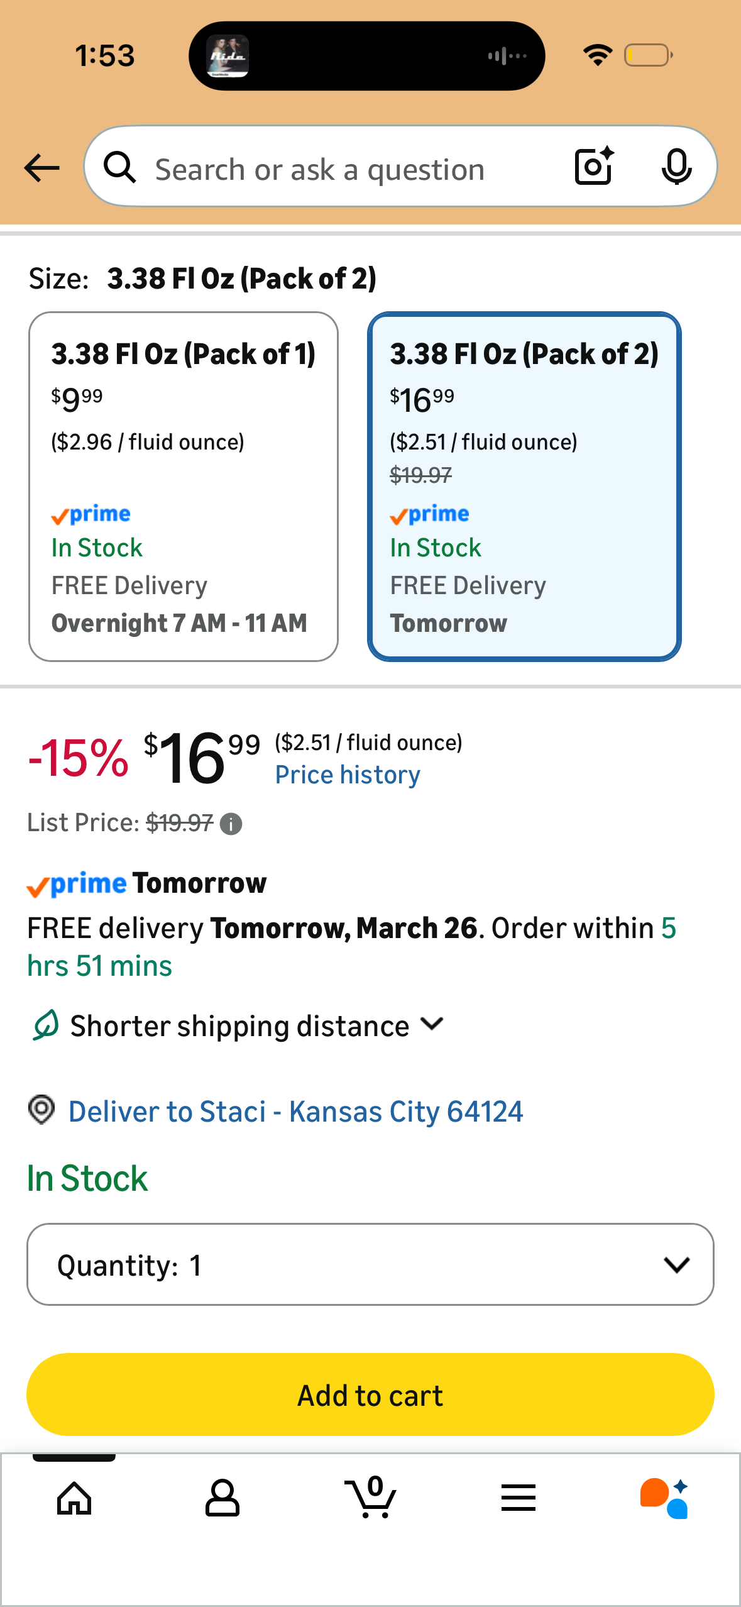
Task: Open the Rufus AI assistant icon
Action: pyautogui.click(x=664, y=1498)
